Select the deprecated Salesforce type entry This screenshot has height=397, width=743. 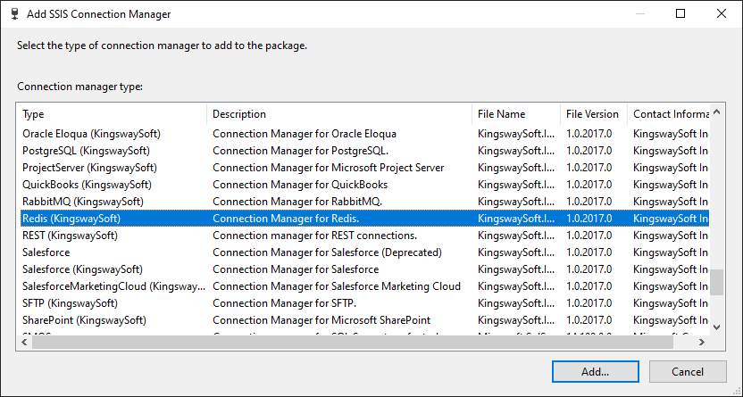coord(365,252)
